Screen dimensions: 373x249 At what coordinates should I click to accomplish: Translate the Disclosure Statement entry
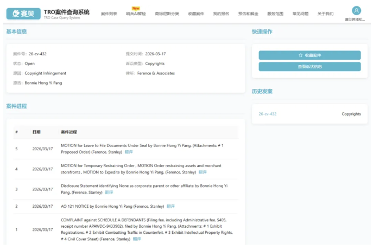click(109, 192)
